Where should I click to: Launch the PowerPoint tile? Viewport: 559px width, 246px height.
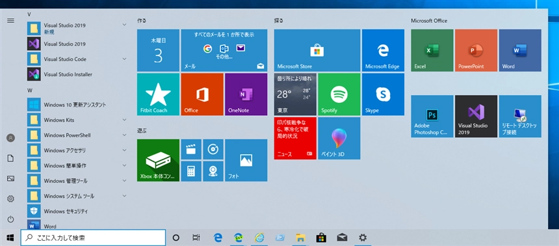tap(476, 50)
